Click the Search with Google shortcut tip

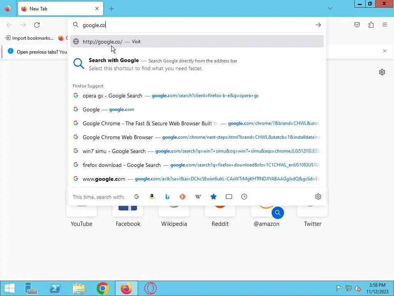click(x=197, y=64)
